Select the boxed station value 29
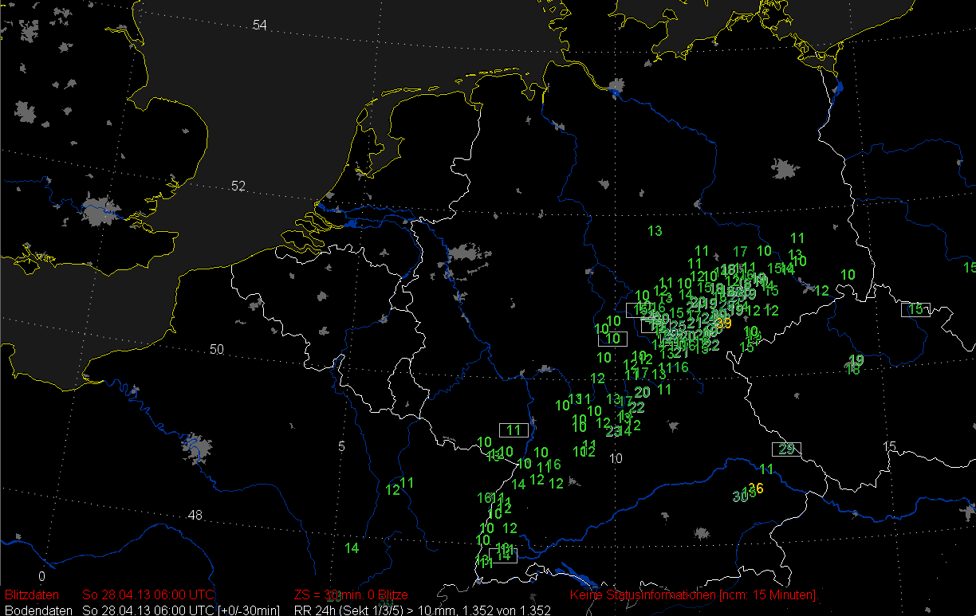976x616 pixels. tap(786, 449)
